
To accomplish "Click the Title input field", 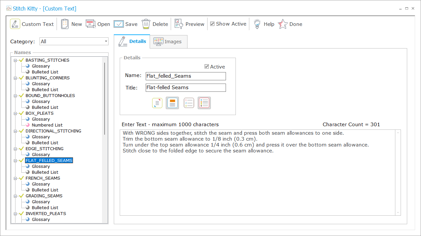I will click(x=186, y=88).
